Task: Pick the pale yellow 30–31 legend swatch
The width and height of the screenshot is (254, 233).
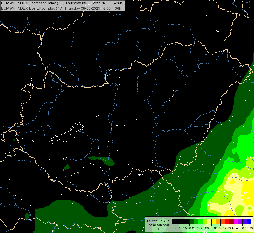Action: 209,221
